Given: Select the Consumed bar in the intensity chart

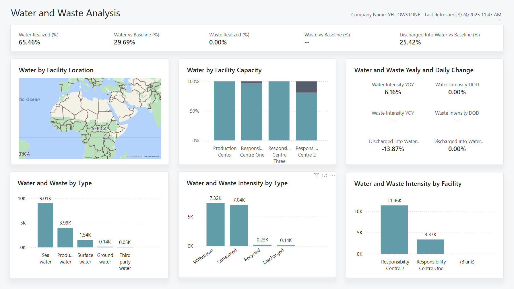Looking at the screenshot, I should click(x=239, y=224).
